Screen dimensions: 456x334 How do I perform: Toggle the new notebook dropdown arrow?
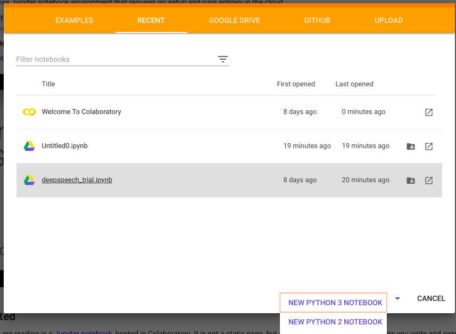(x=397, y=298)
